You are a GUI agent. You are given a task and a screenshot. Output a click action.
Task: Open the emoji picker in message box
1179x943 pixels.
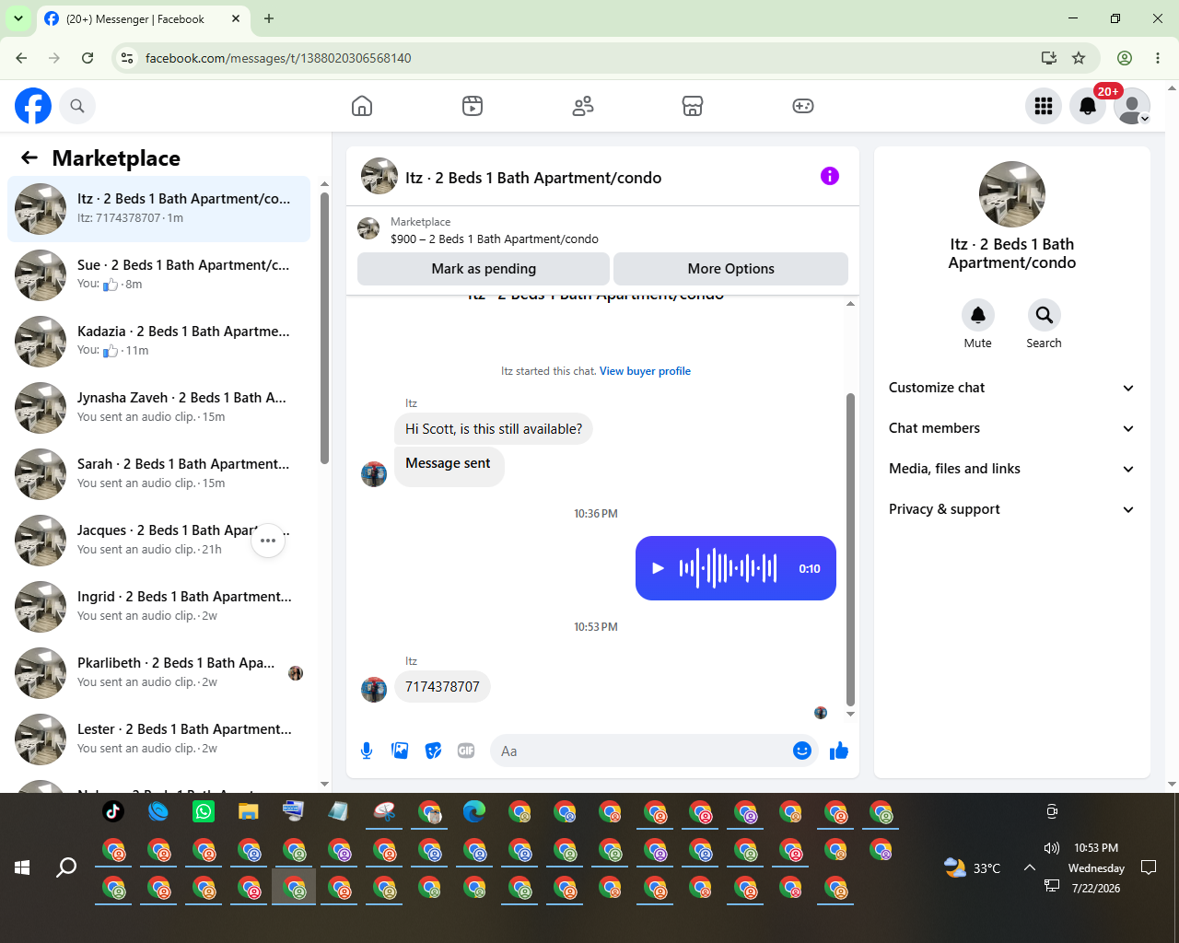click(x=802, y=751)
